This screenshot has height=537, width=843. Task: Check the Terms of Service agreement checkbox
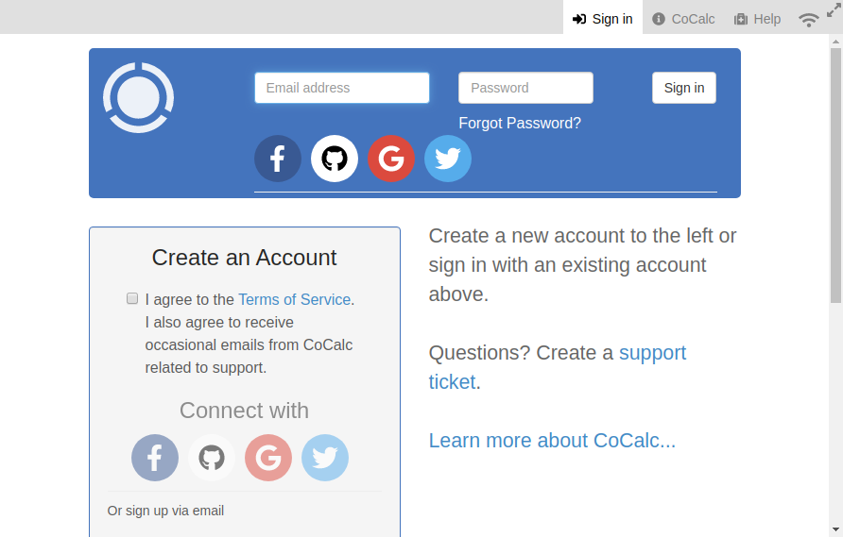pyautogui.click(x=132, y=298)
